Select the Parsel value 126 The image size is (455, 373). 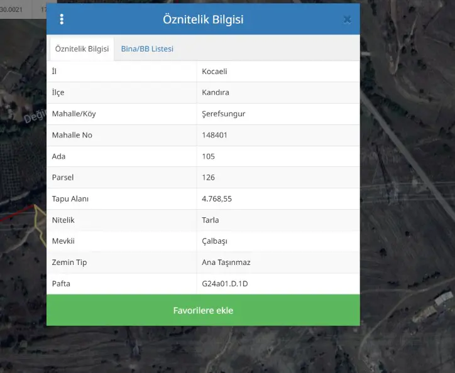point(209,178)
